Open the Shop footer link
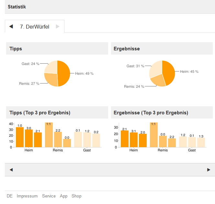 click(76, 196)
